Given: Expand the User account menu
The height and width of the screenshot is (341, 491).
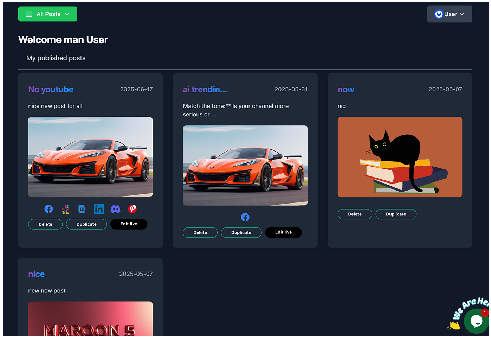Looking at the screenshot, I should [x=449, y=14].
